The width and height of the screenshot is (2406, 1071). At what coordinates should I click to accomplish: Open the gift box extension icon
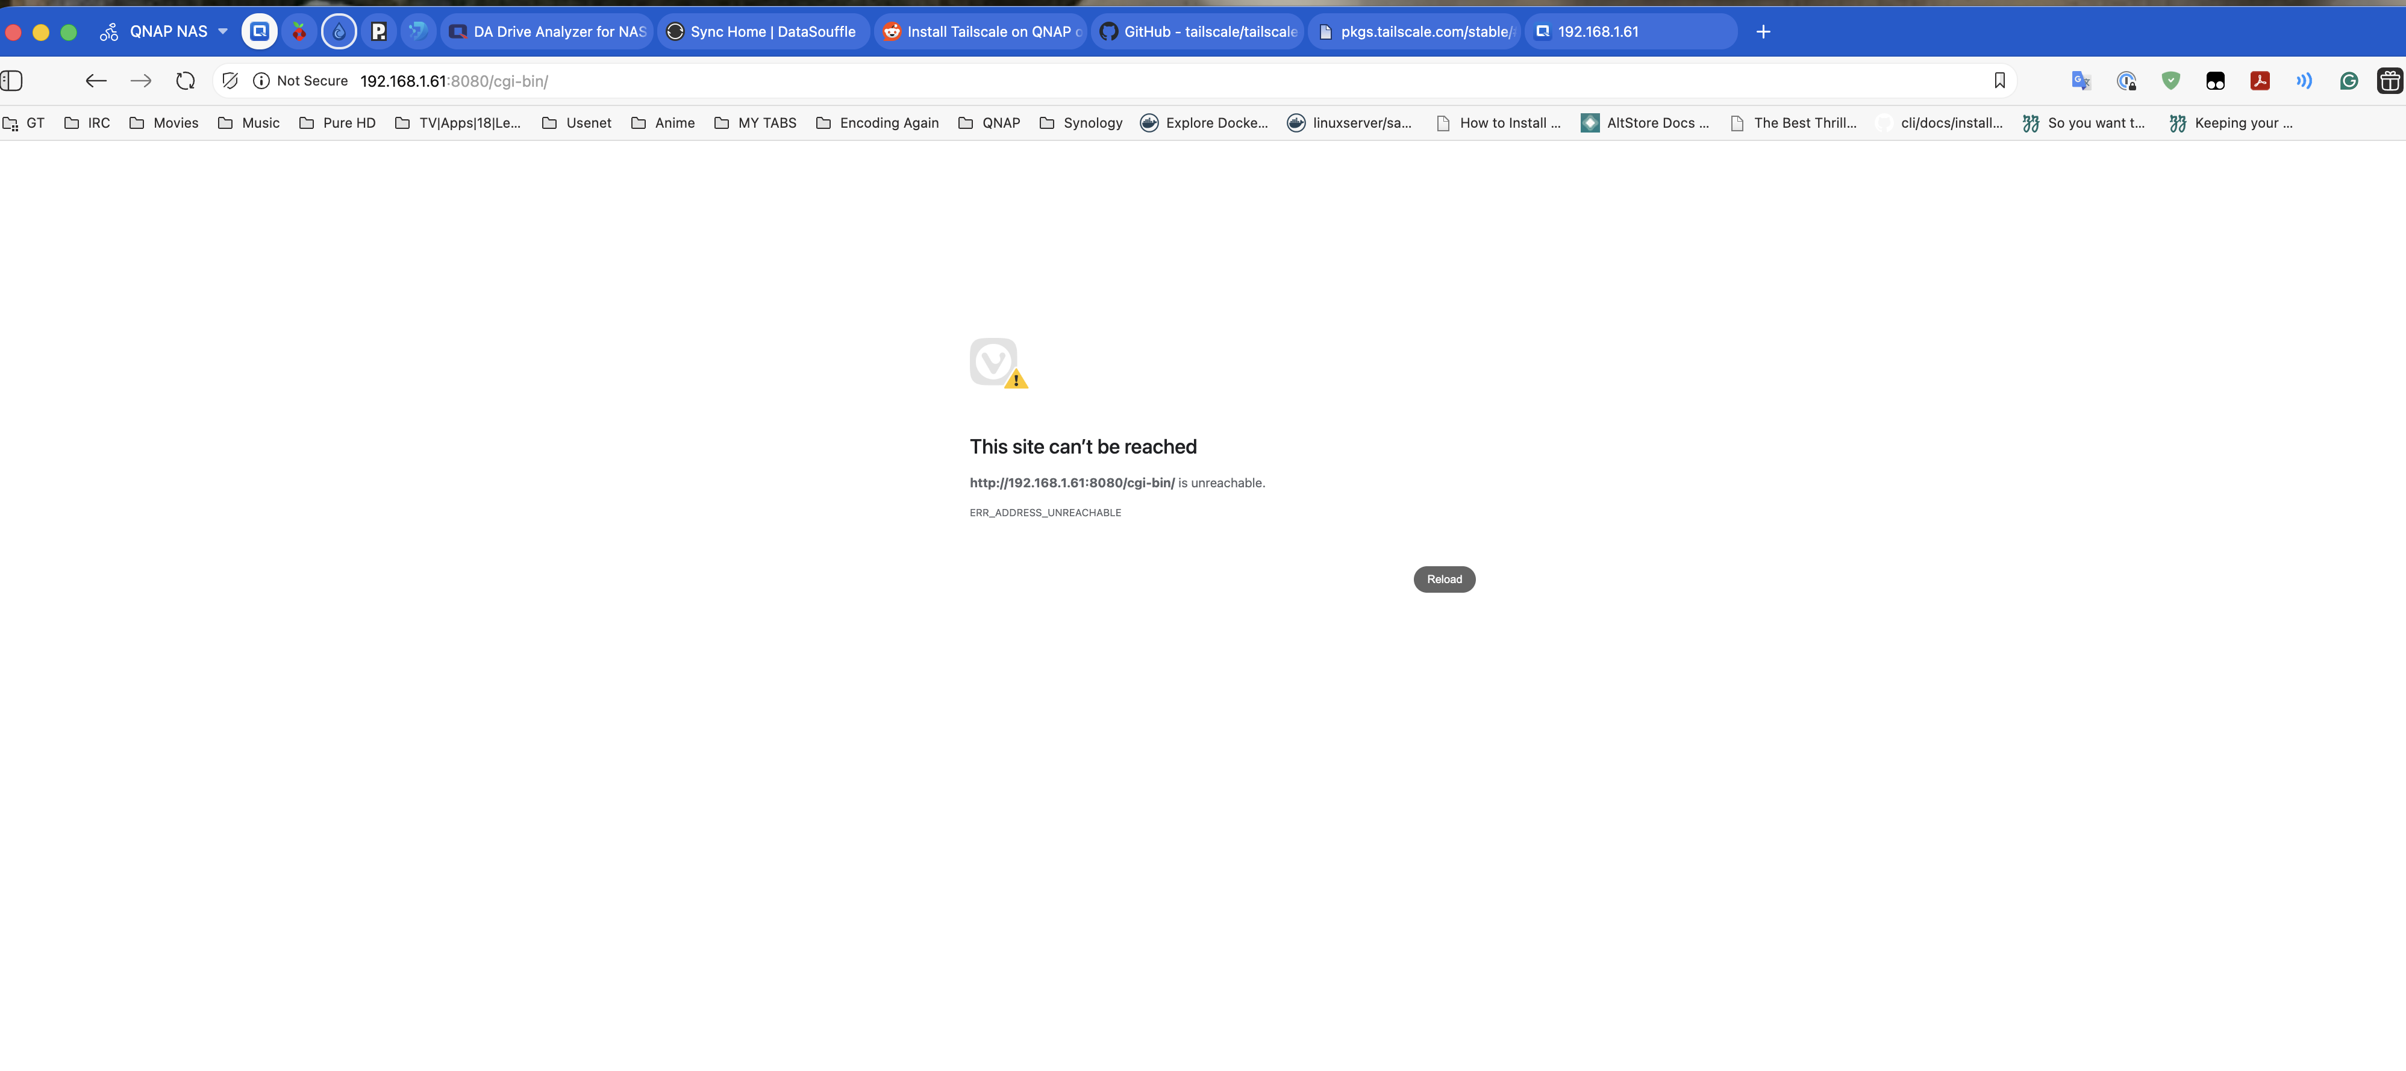click(x=2389, y=81)
